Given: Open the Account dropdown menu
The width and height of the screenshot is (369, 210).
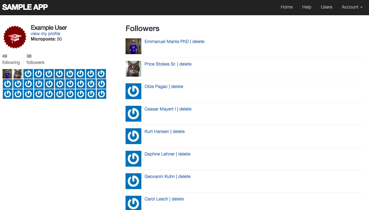Looking at the screenshot, I should (x=352, y=7).
